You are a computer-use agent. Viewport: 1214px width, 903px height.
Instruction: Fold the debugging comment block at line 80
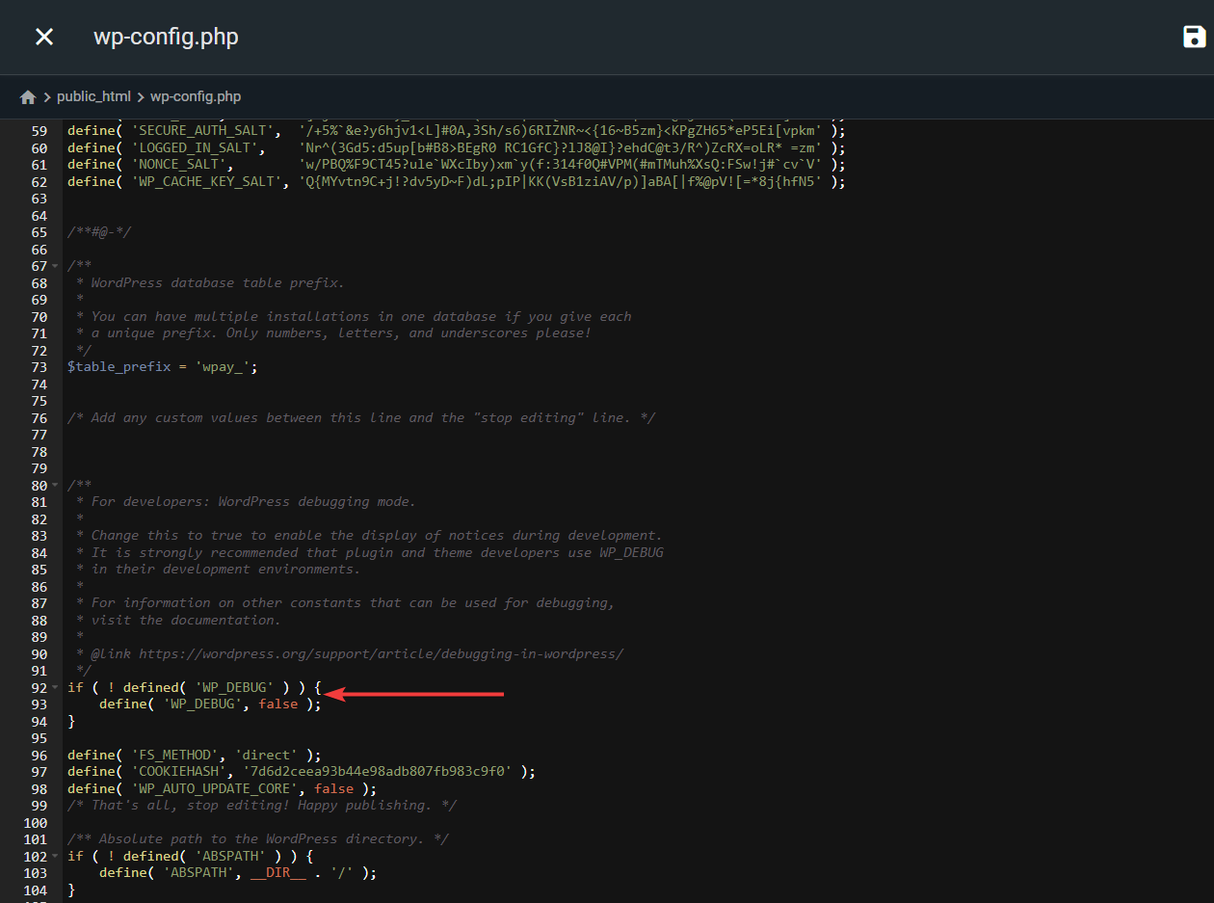tap(55, 486)
